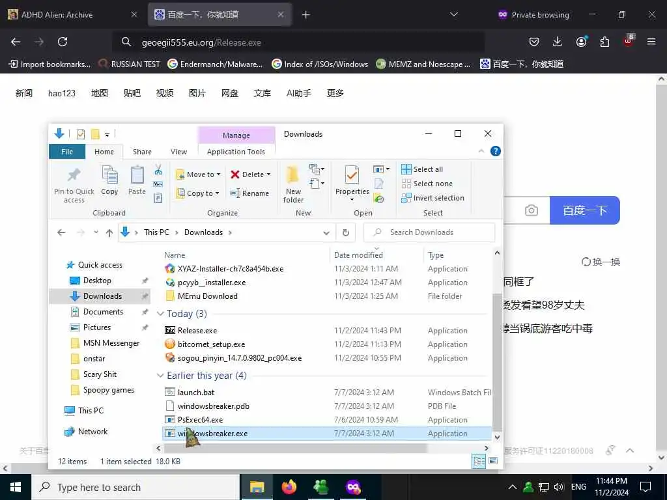
Task: Click the Paste shortcut icon in Clipboard group
Action: pyautogui.click(x=158, y=198)
